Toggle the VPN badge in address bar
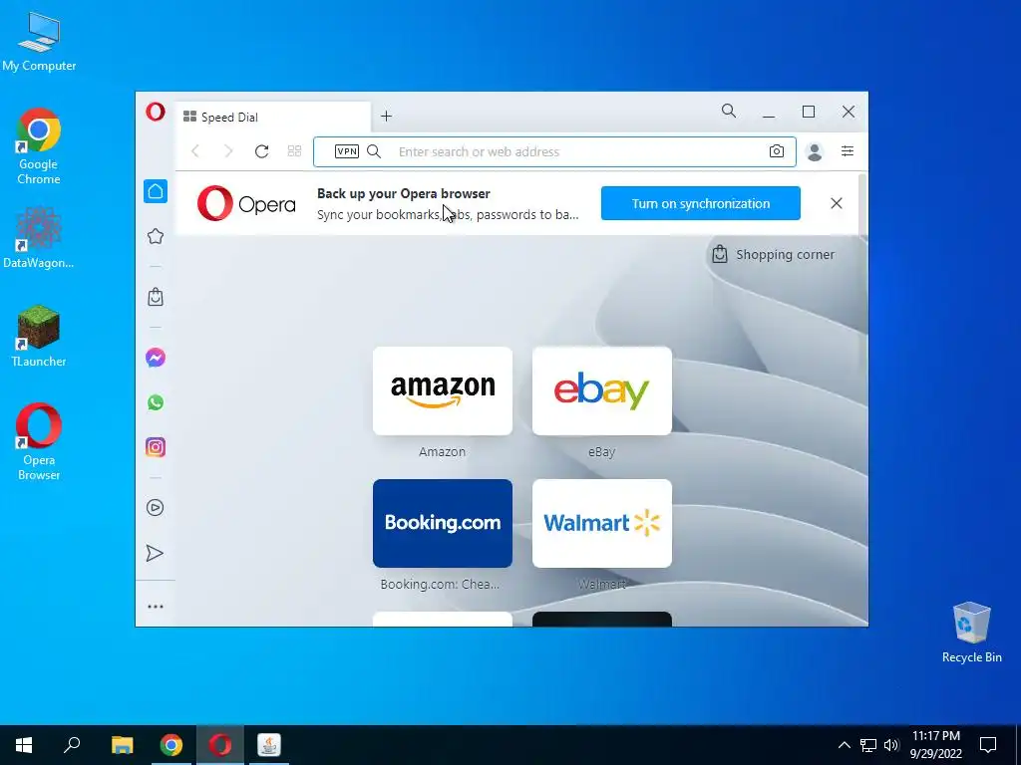 click(x=346, y=151)
